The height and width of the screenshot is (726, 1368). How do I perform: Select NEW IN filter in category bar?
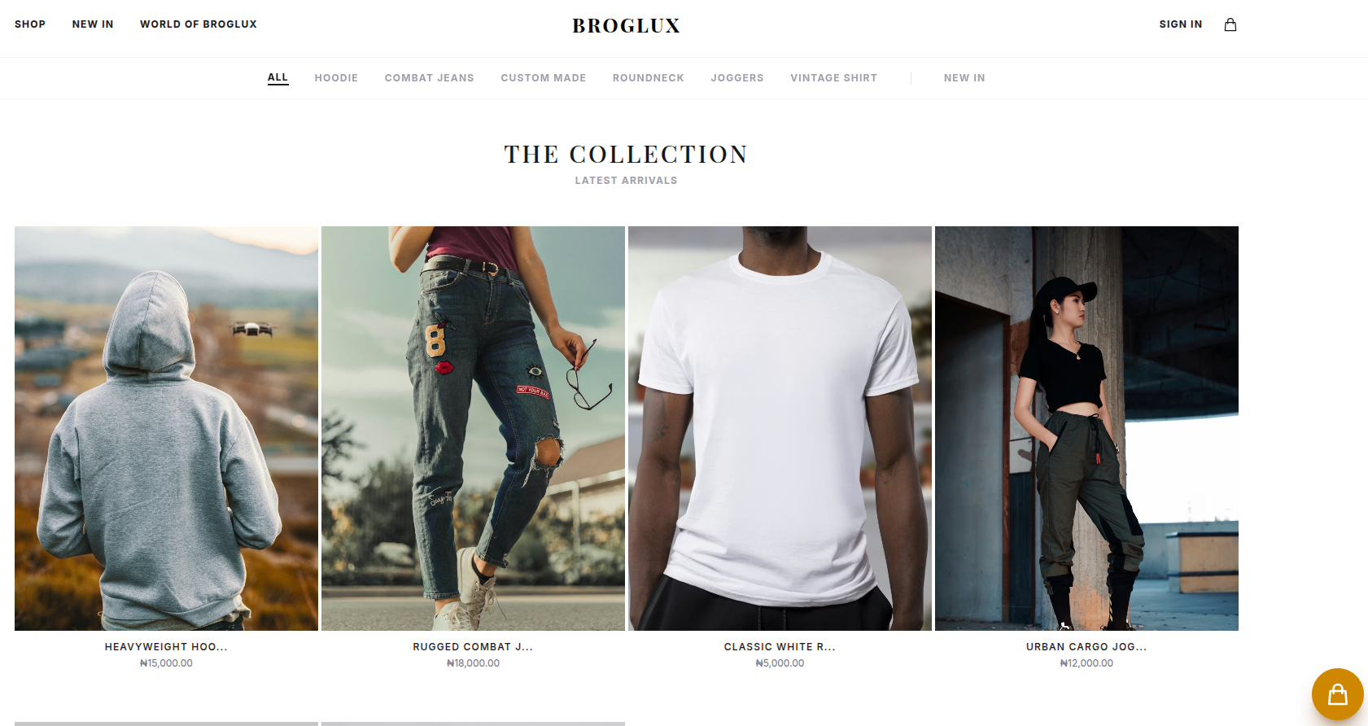[964, 78]
